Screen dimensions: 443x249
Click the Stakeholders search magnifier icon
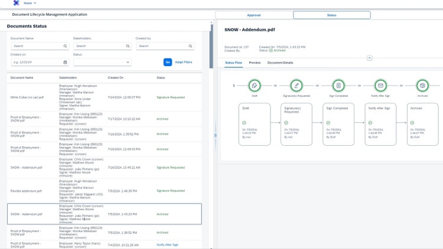tap(128, 46)
